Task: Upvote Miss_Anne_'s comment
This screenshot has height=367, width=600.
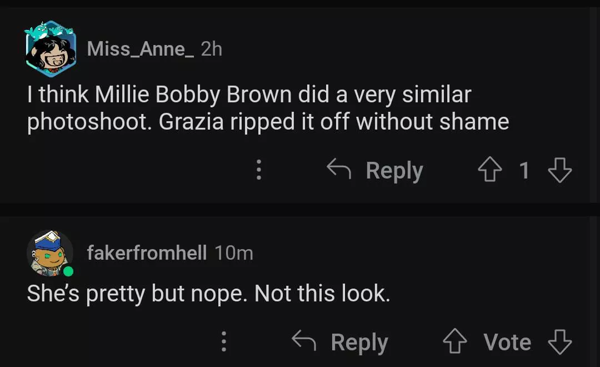Action: click(490, 171)
